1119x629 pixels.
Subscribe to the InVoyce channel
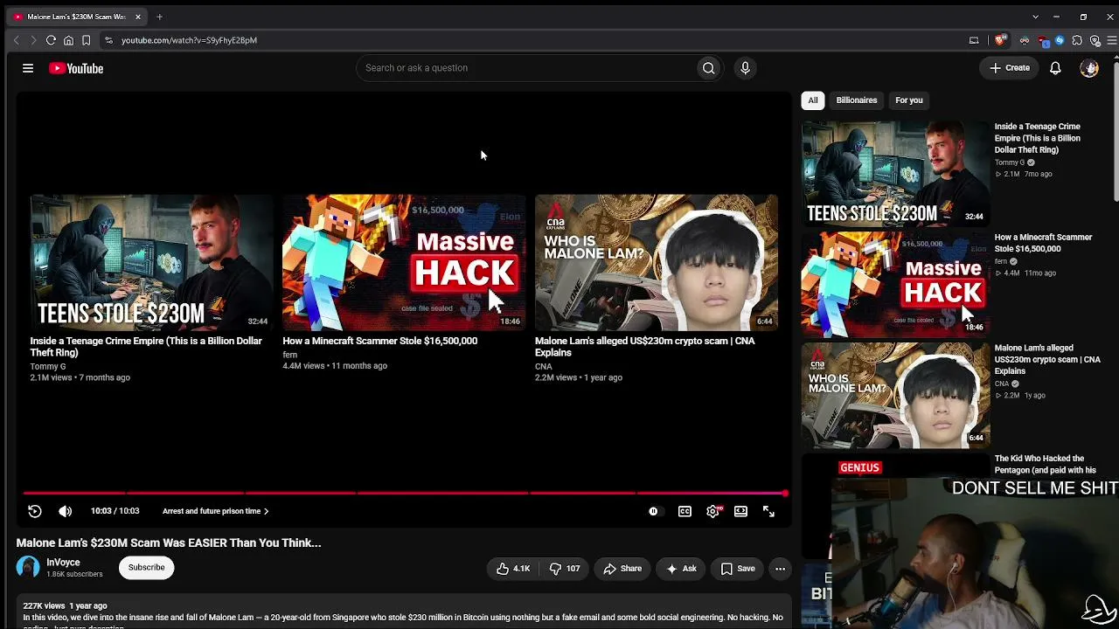[146, 568]
